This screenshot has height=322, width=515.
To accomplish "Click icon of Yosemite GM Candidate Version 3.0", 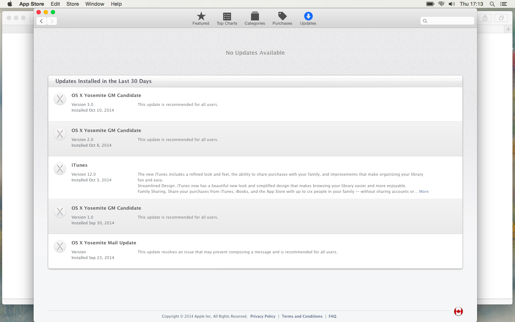I will [60, 99].
